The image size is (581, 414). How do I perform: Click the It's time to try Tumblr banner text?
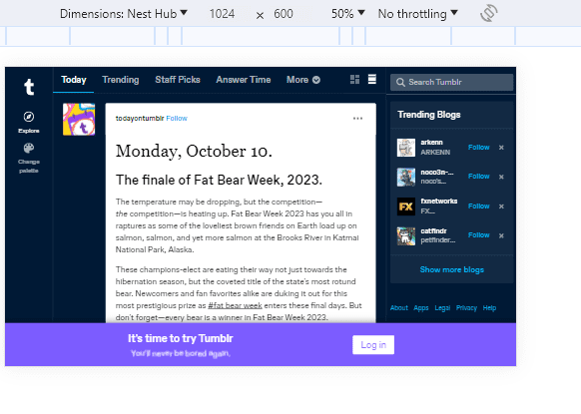coord(181,338)
